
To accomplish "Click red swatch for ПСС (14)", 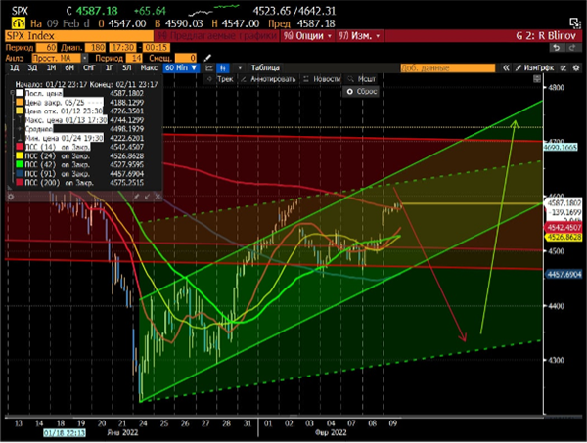I will 20,147.
